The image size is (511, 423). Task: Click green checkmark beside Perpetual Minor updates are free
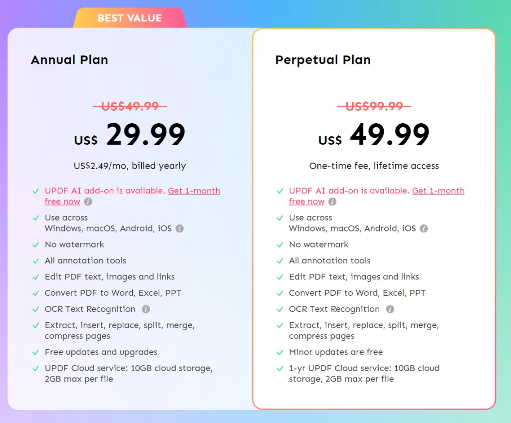[280, 353]
